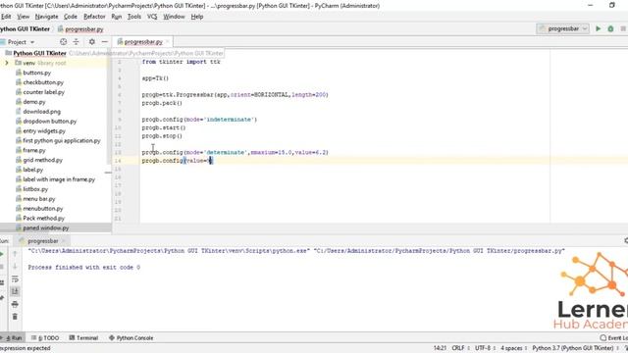Run the progressbar configuration with the green play icon
Image resolution: width=628 pixels, height=353 pixels.
click(598, 28)
